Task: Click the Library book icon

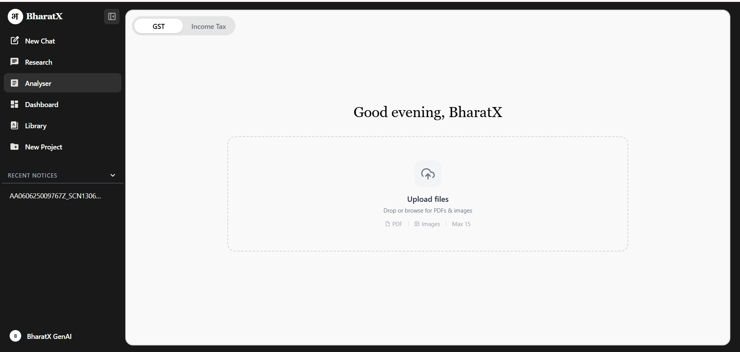Action: [x=15, y=125]
